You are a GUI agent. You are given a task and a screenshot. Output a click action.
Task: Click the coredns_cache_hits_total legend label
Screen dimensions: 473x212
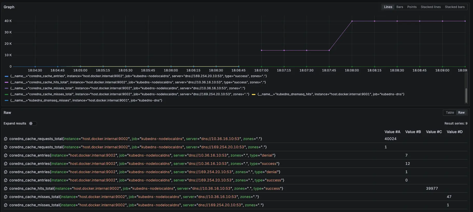[138, 82]
